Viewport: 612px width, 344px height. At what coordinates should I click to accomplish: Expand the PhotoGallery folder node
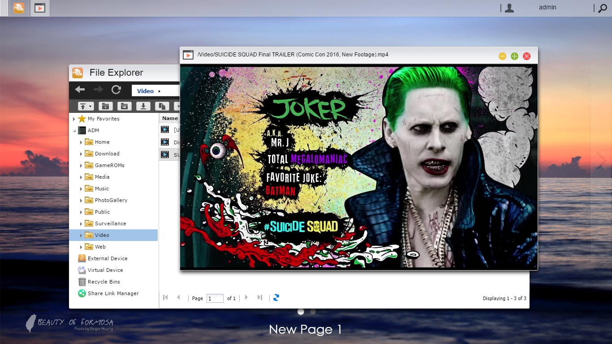(x=81, y=200)
